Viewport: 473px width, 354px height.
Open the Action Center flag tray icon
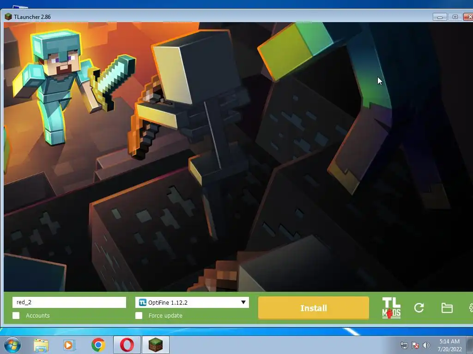(x=415, y=345)
